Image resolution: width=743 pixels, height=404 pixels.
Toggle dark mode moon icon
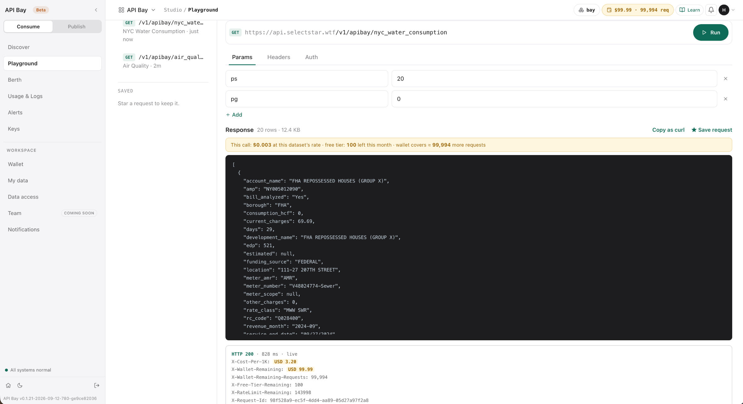[20, 385]
